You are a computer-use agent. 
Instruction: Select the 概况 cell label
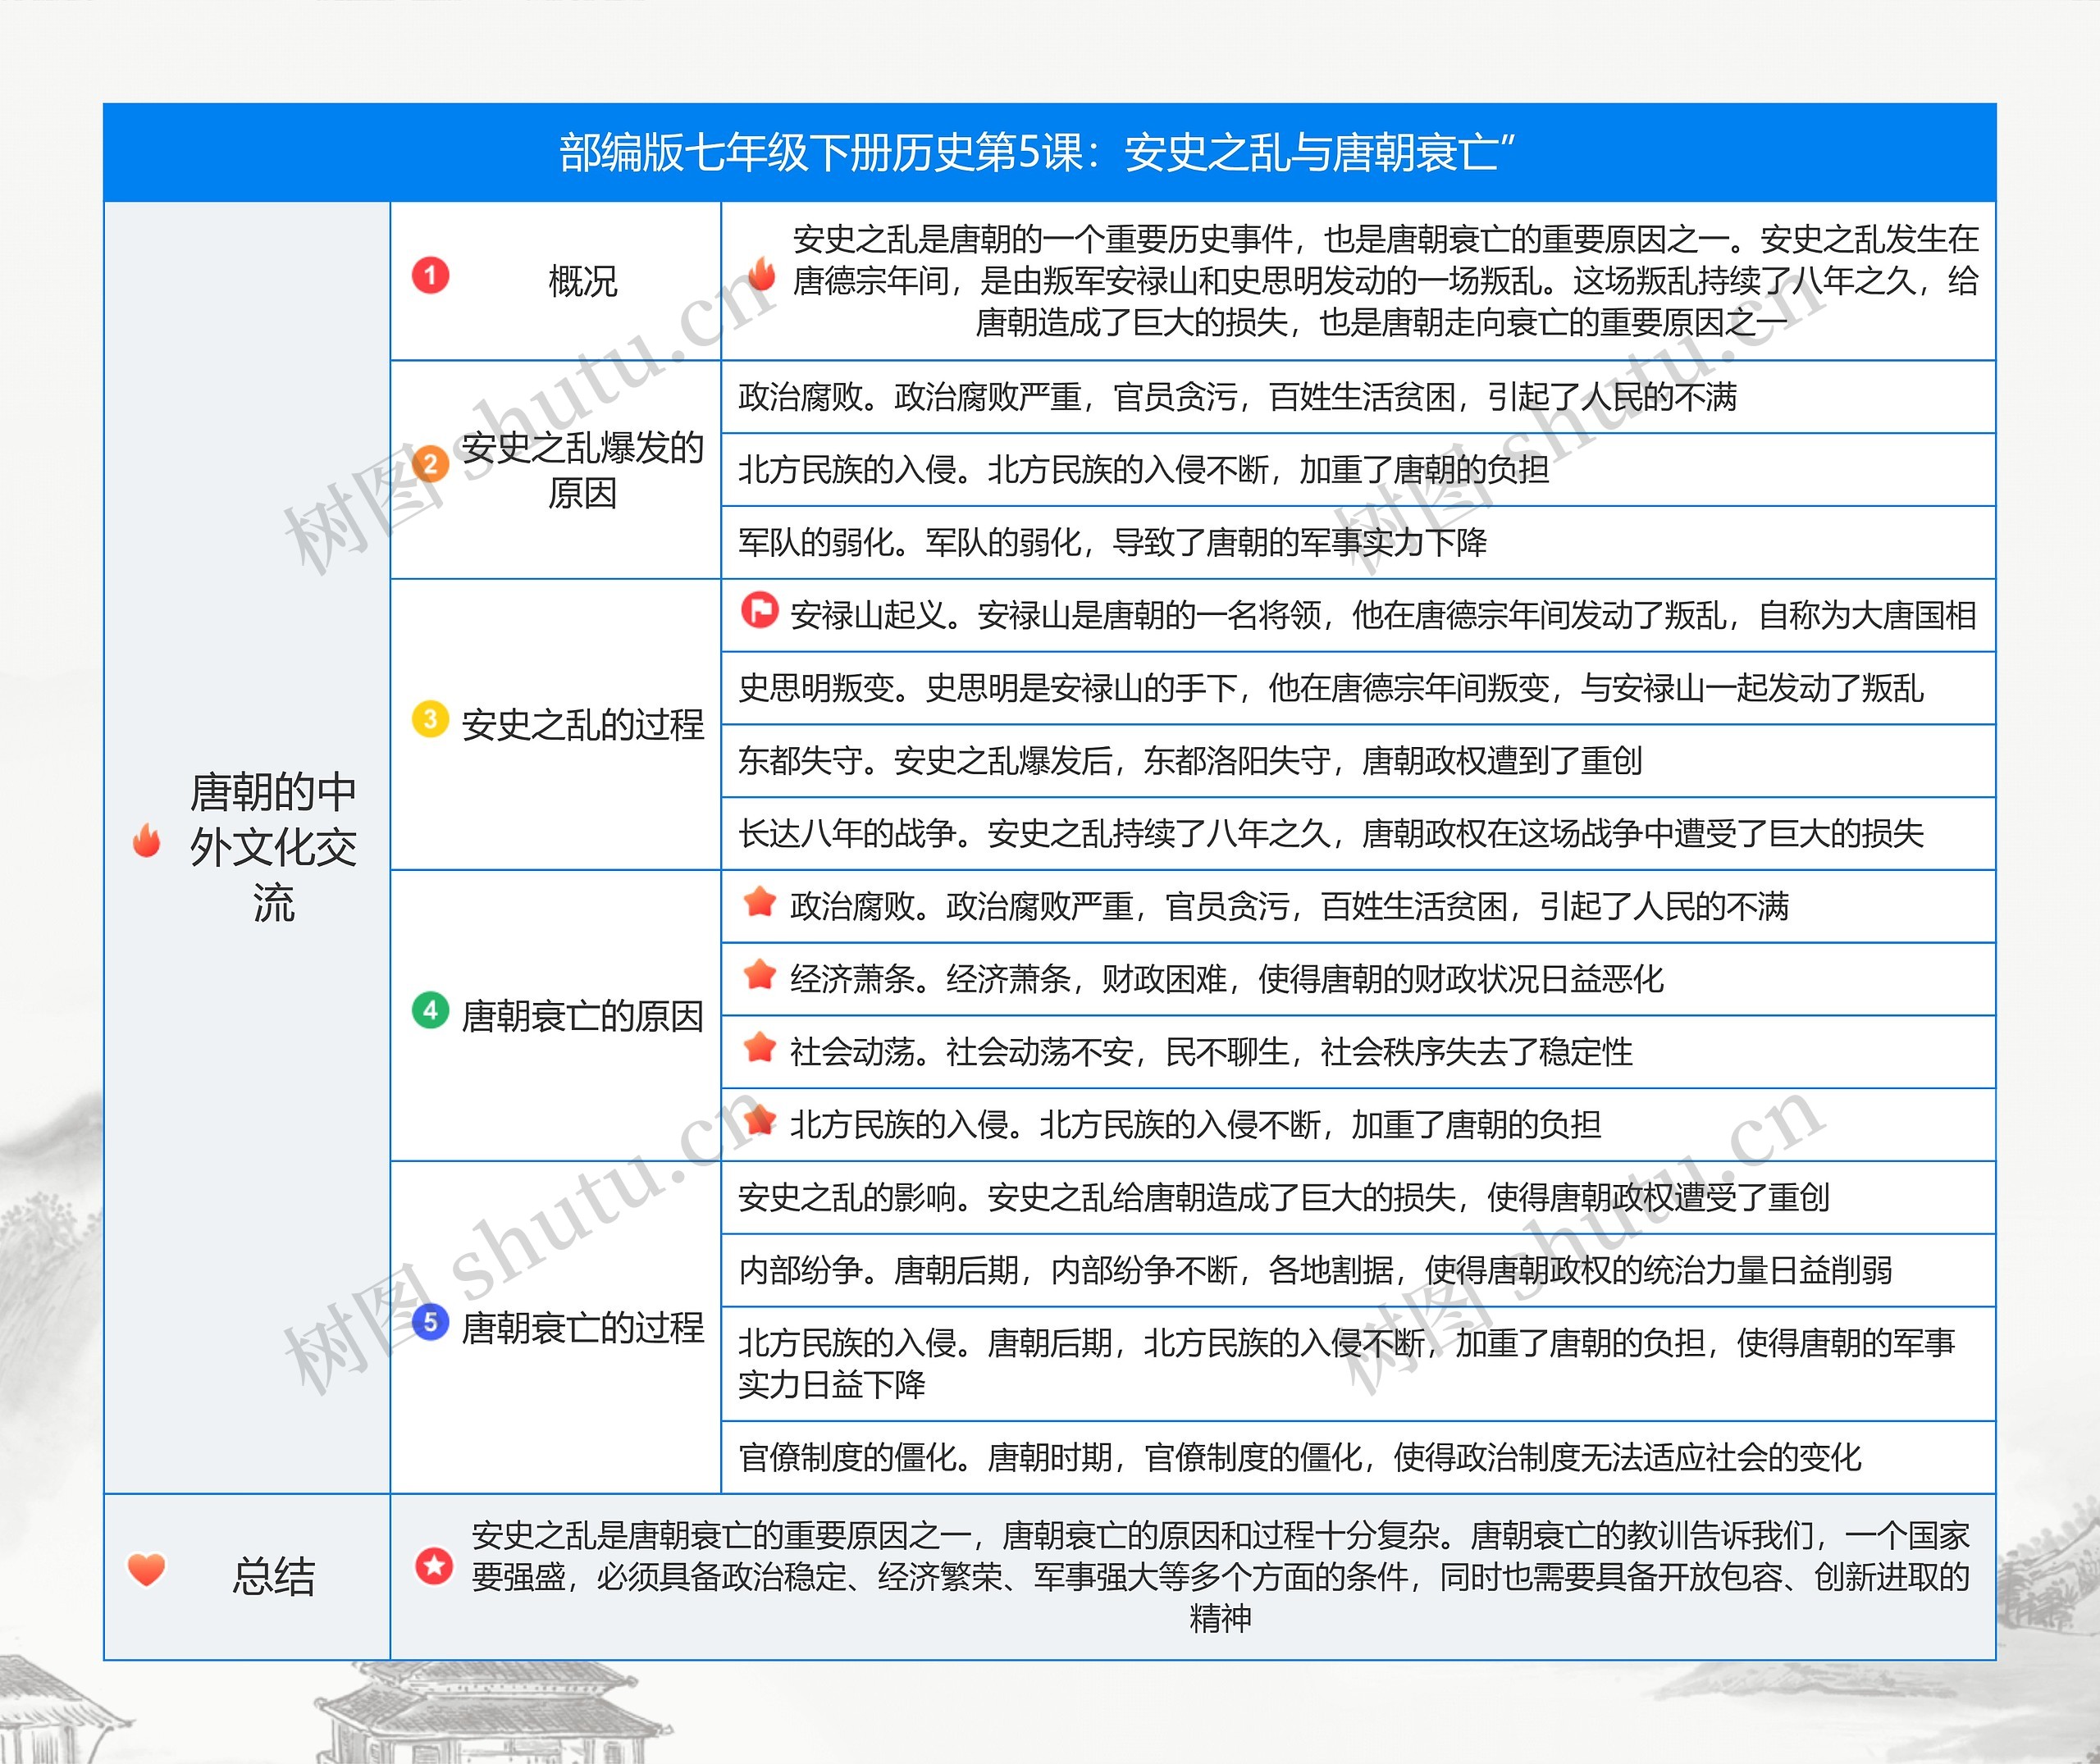pos(583,281)
